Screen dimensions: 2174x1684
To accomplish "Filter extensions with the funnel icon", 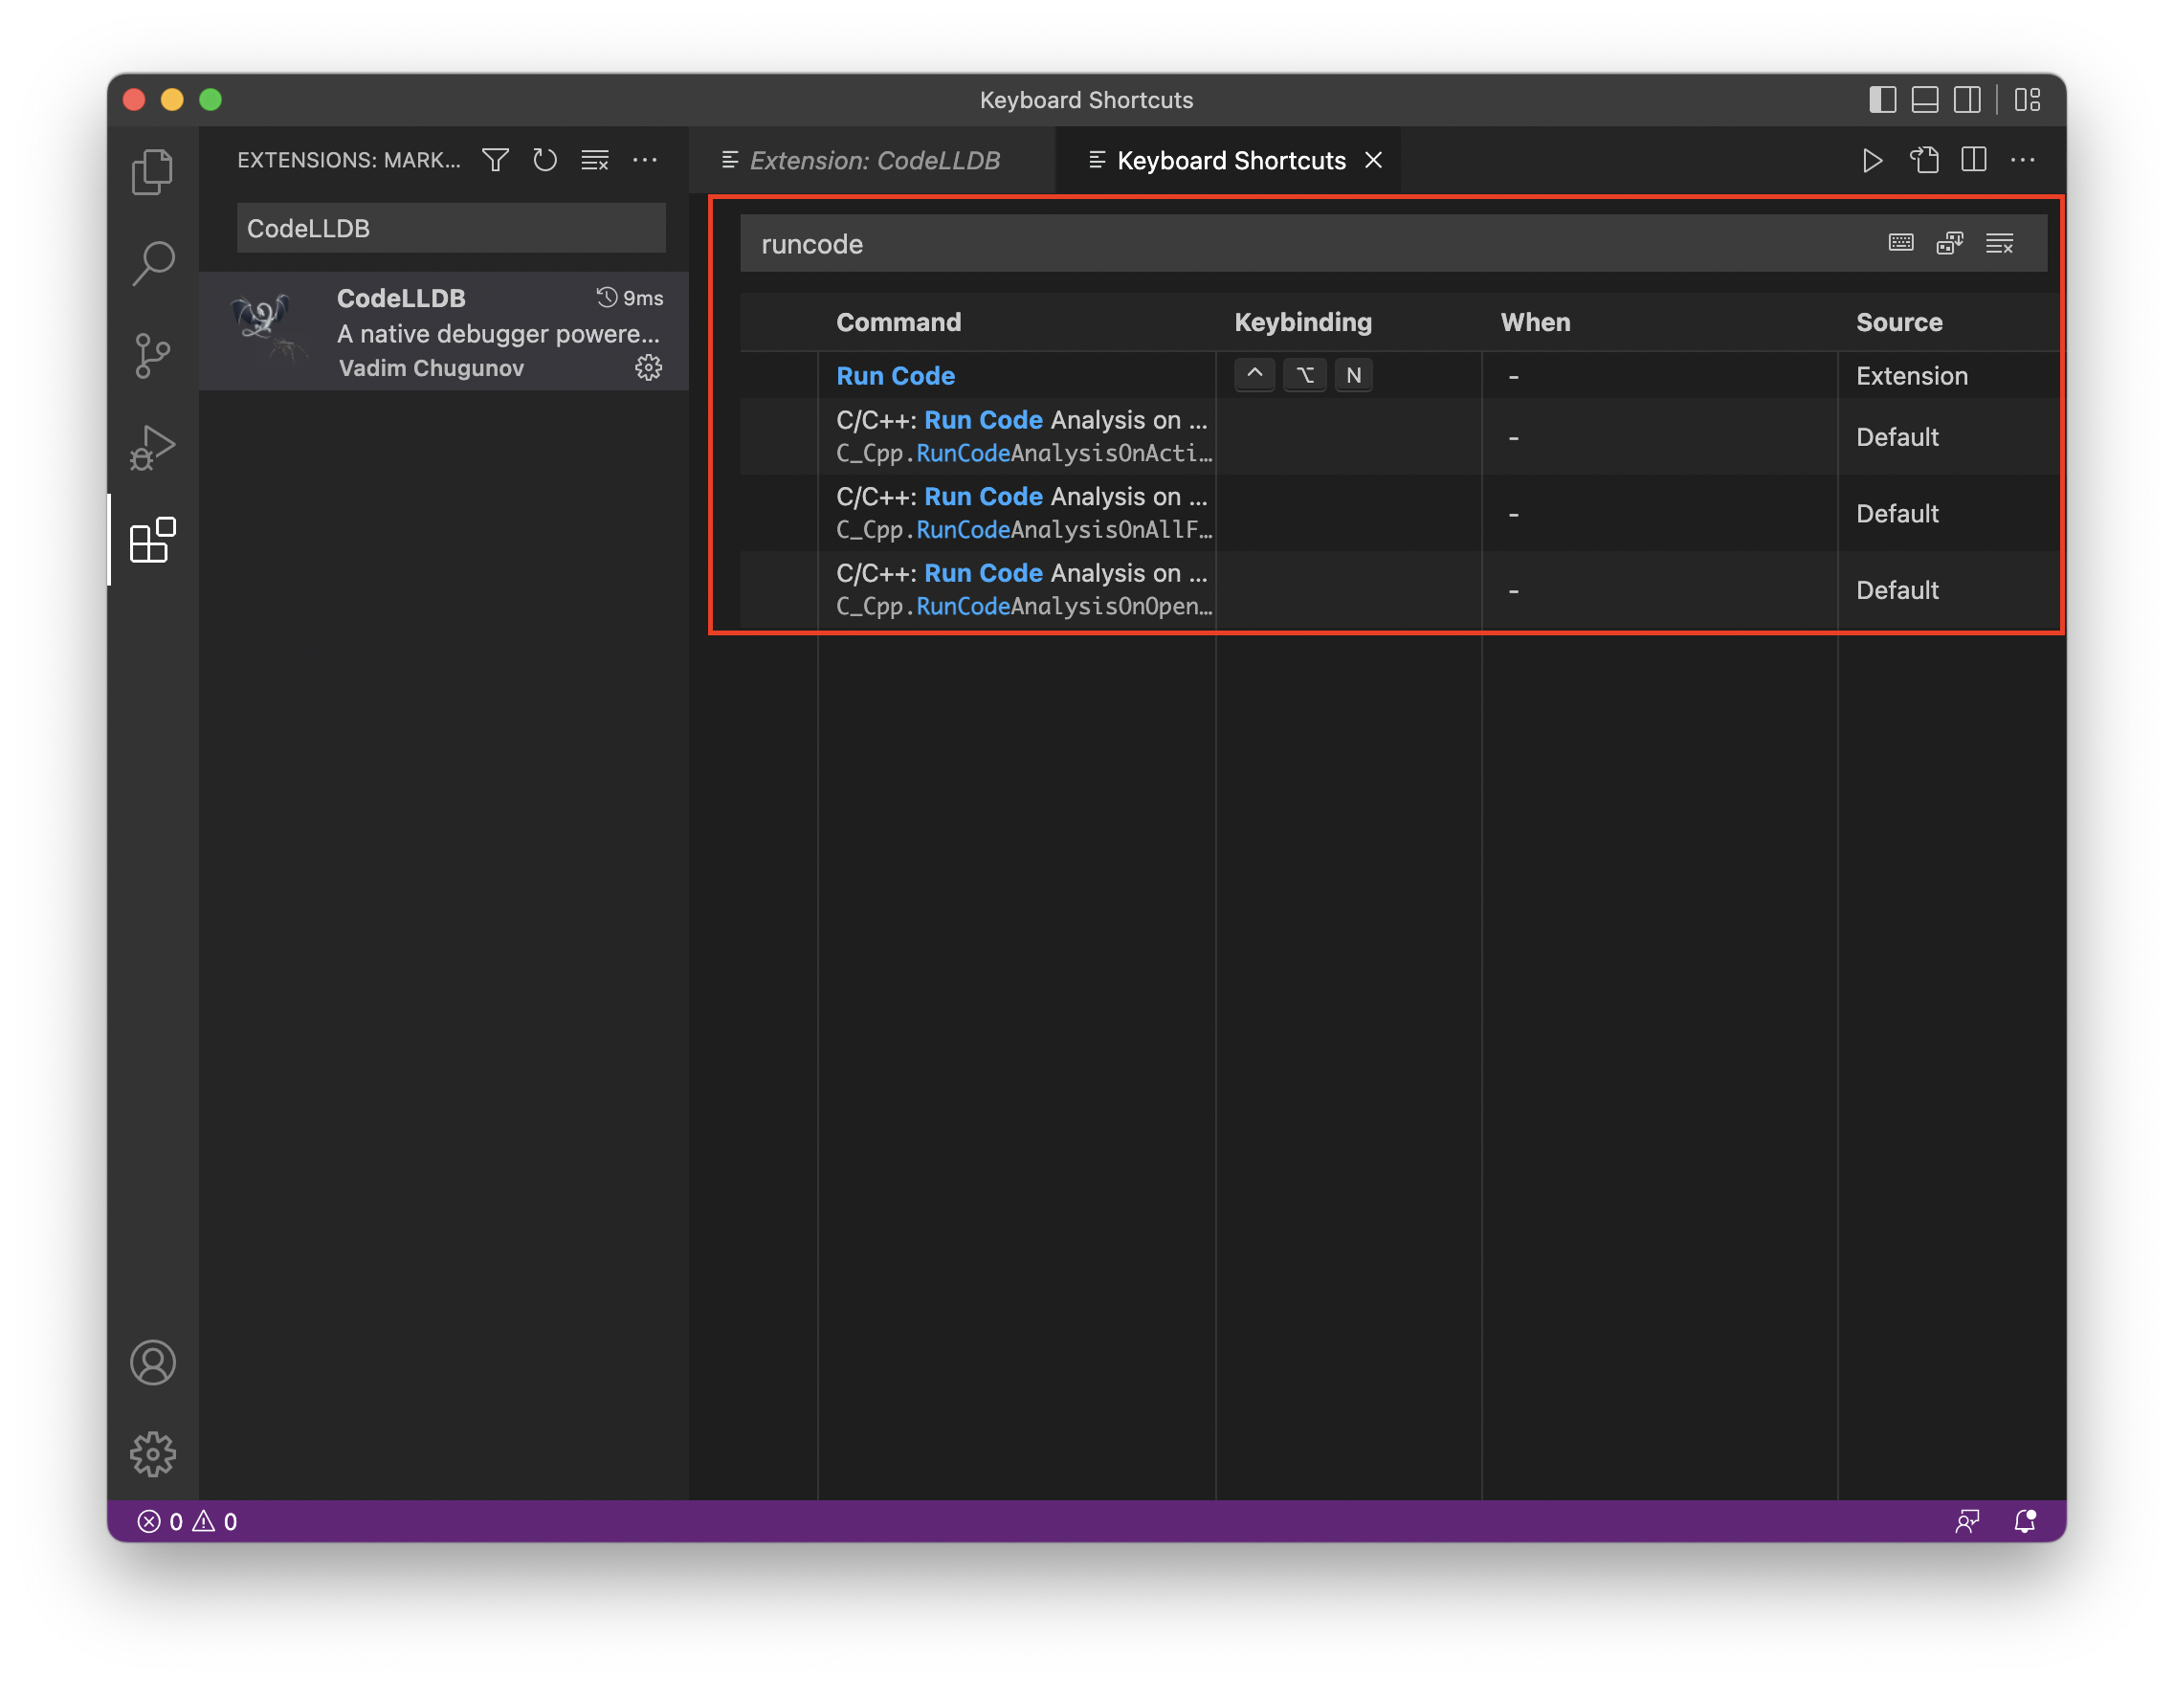I will pyautogui.click(x=495, y=160).
